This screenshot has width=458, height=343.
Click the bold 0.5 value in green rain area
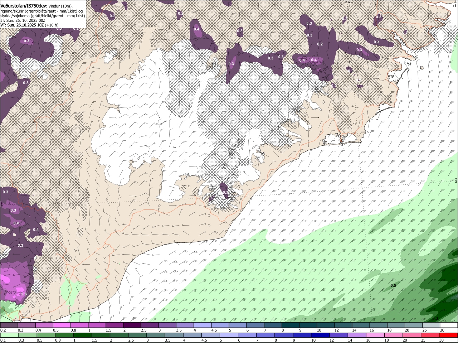[393, 285]
